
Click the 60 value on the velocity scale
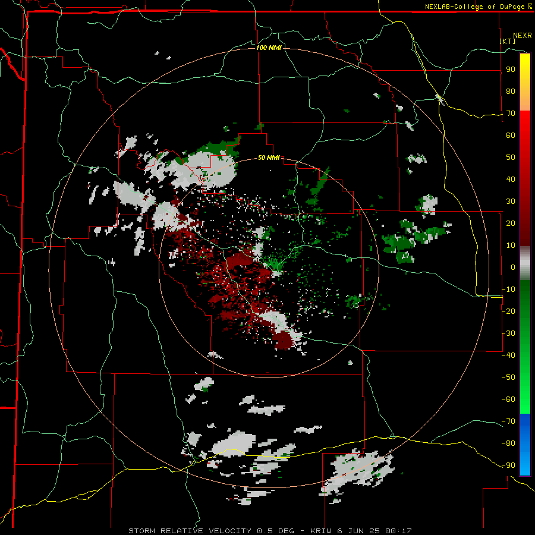[x=511, y=136]
